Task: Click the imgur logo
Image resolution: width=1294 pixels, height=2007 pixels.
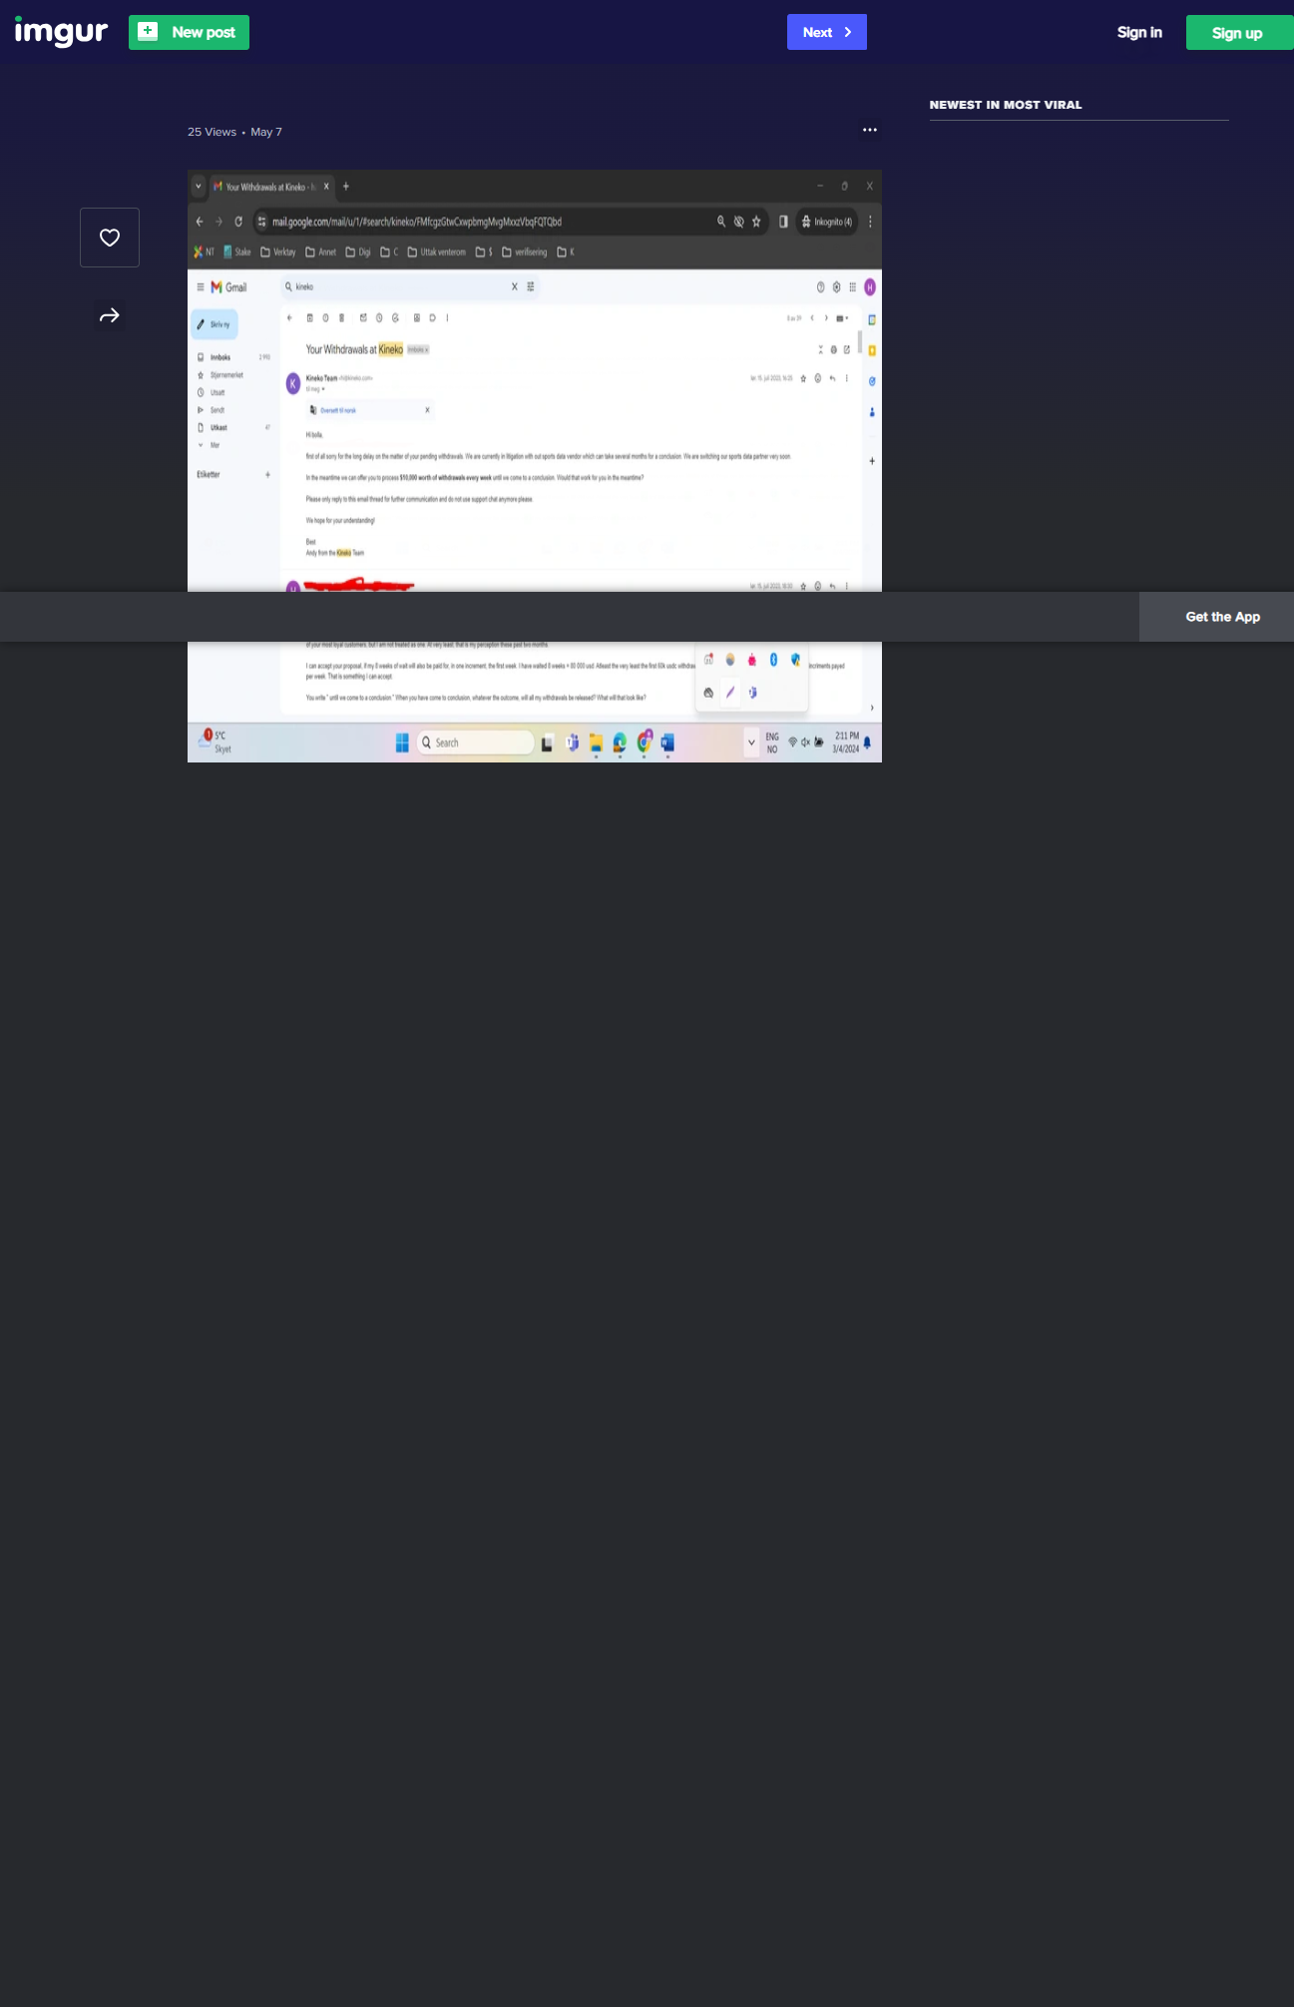Action: coord(61,32)
